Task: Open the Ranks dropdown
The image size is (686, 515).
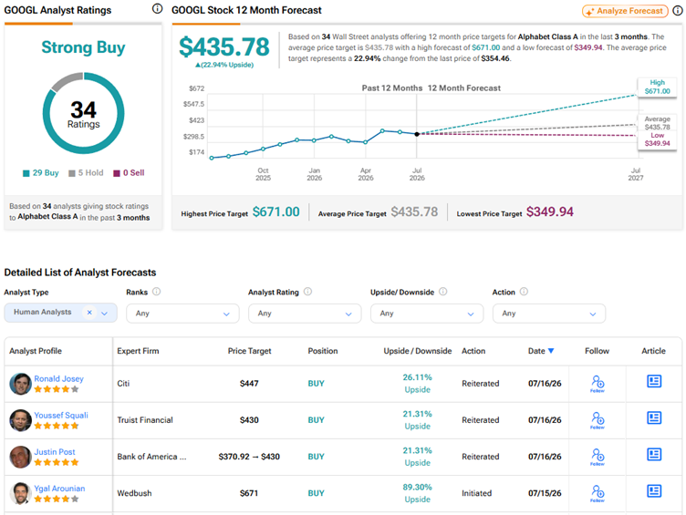Action: click(x=182, y=314)
